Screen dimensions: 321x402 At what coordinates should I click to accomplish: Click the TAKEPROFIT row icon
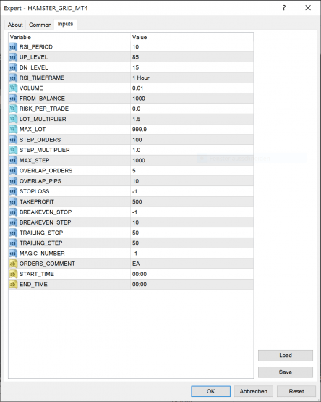click(13, 202)
